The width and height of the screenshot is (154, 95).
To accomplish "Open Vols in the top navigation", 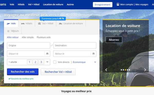I will click(x=12, y=5).
